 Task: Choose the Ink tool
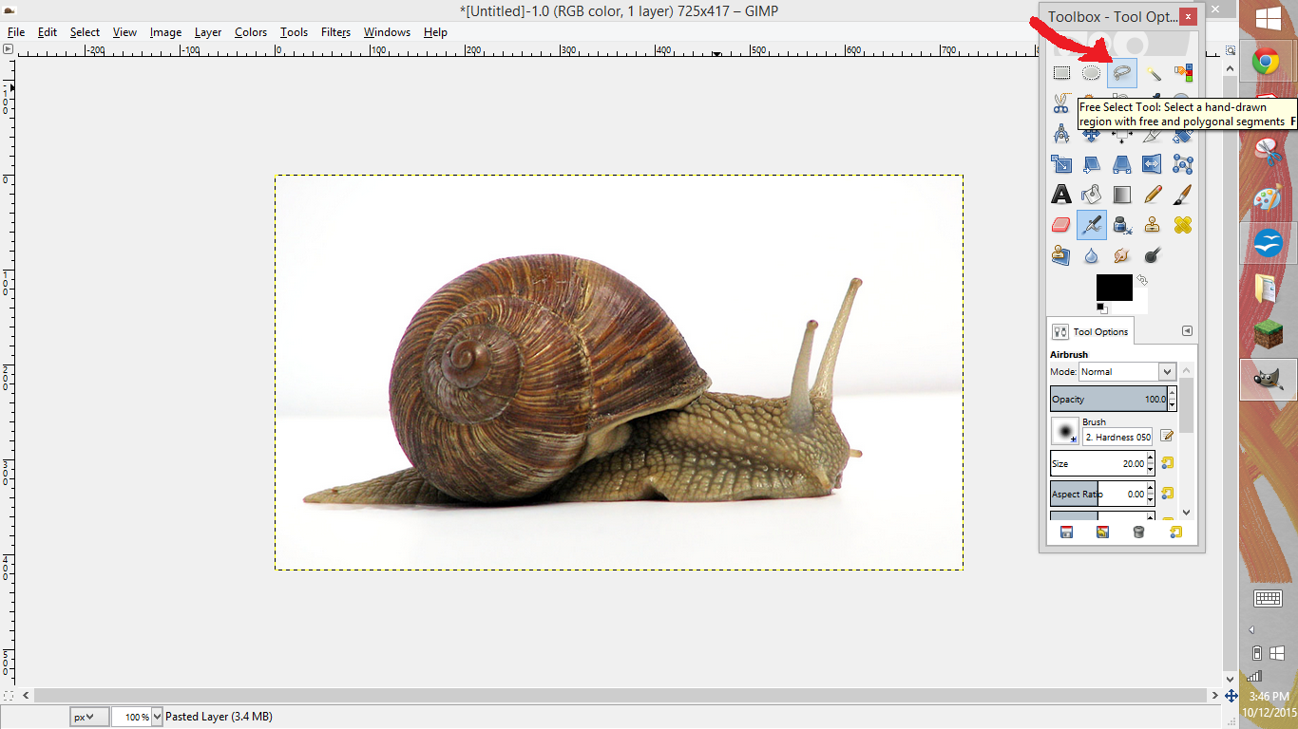1122,225
